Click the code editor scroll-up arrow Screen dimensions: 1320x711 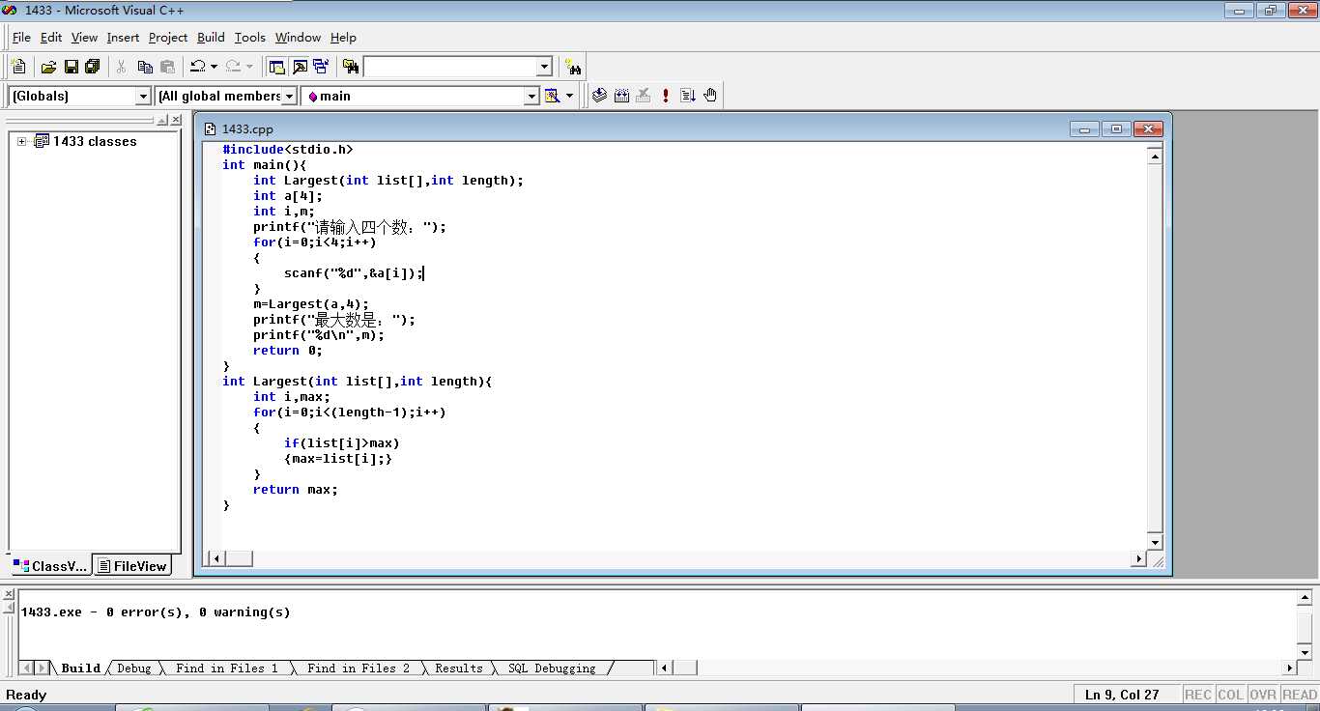[x=1155, y=156]
